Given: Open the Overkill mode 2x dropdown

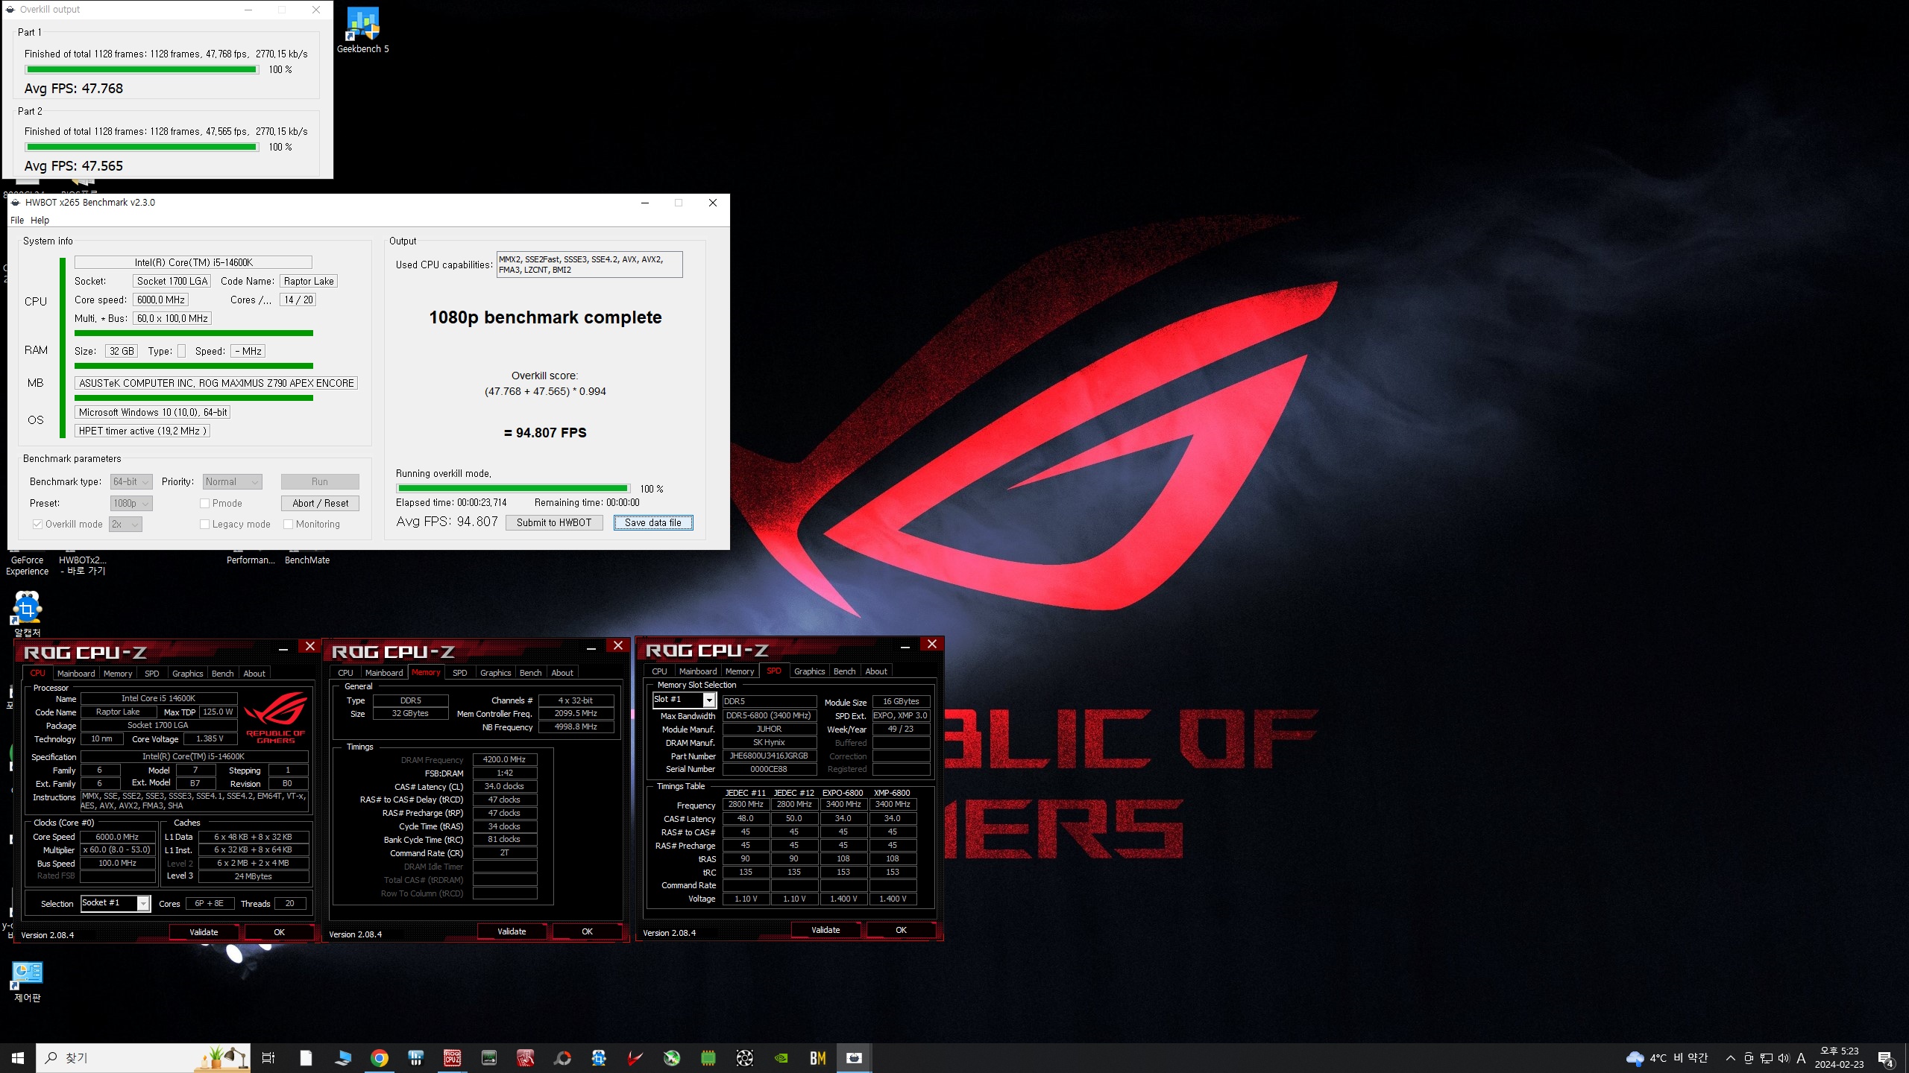Looking at the screenshot, I should tap(125, 525).
